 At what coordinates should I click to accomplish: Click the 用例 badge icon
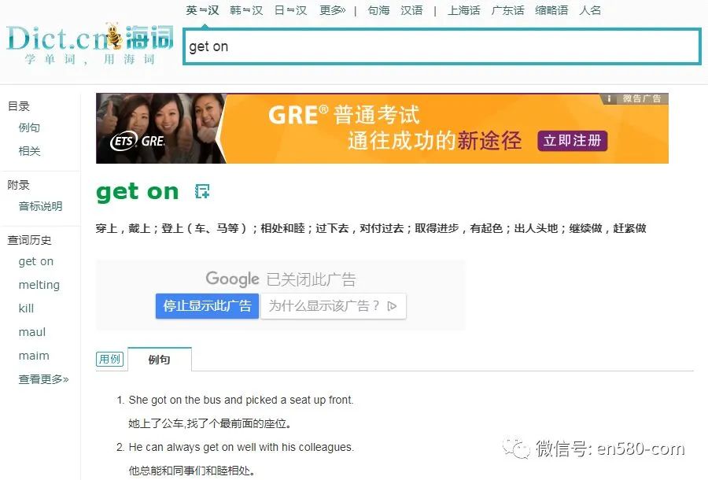[109, 359]
